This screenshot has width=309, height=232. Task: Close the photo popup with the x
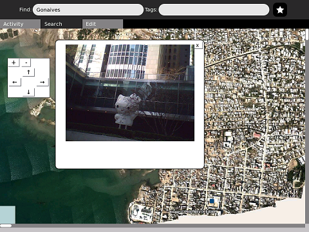pos(198,45)
